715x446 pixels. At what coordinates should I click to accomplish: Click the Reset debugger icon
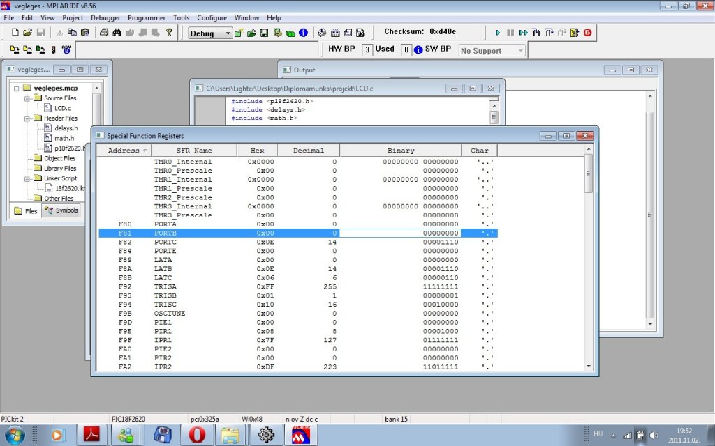coord(575,32)
